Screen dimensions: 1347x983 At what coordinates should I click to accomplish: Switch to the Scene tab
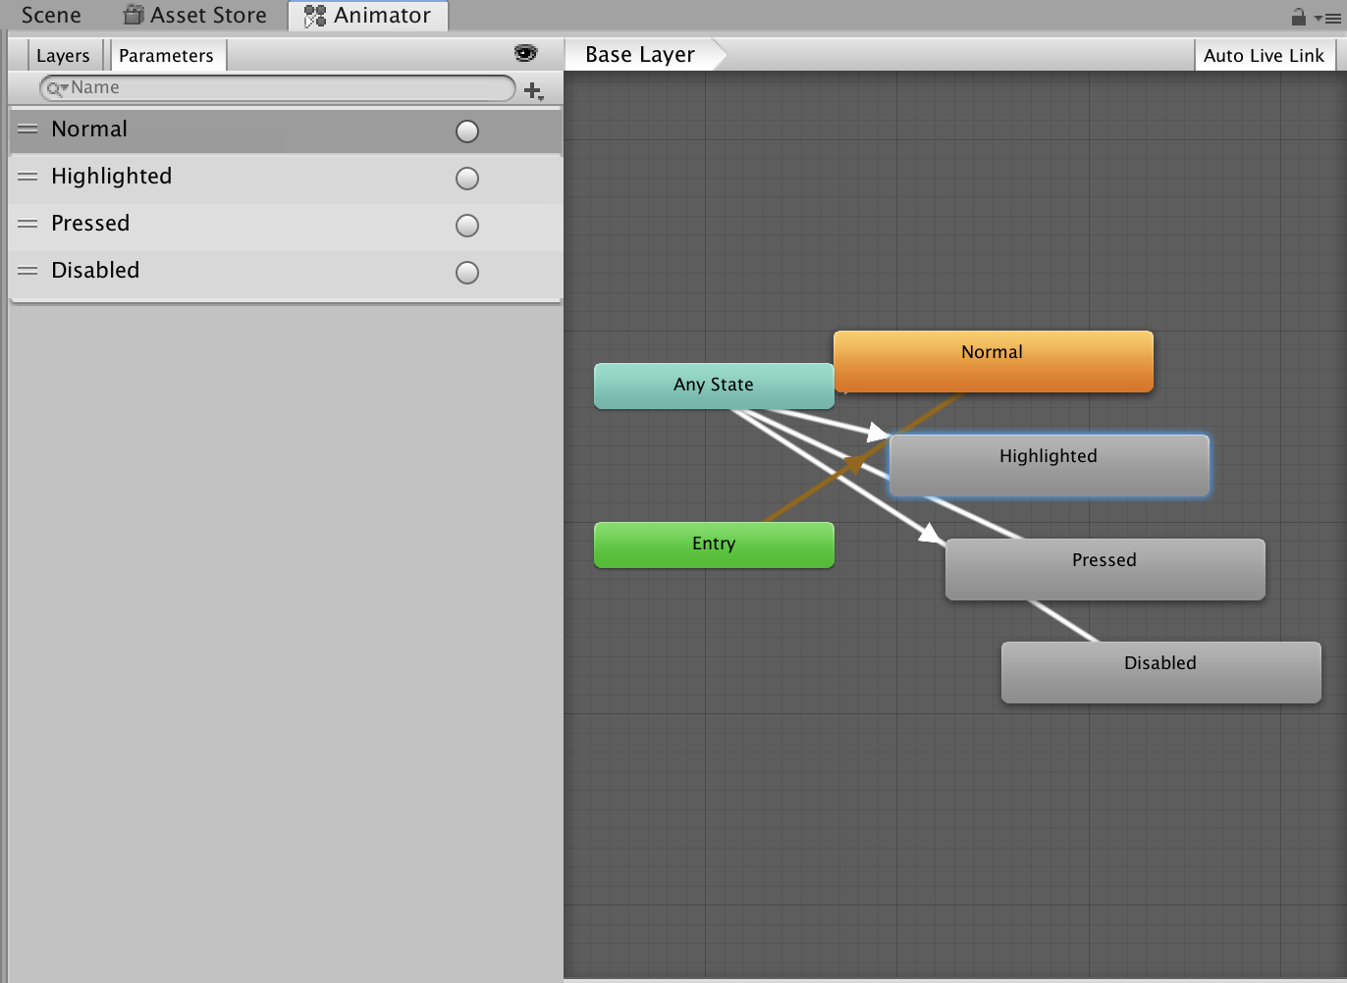click(x=49, y=15)
